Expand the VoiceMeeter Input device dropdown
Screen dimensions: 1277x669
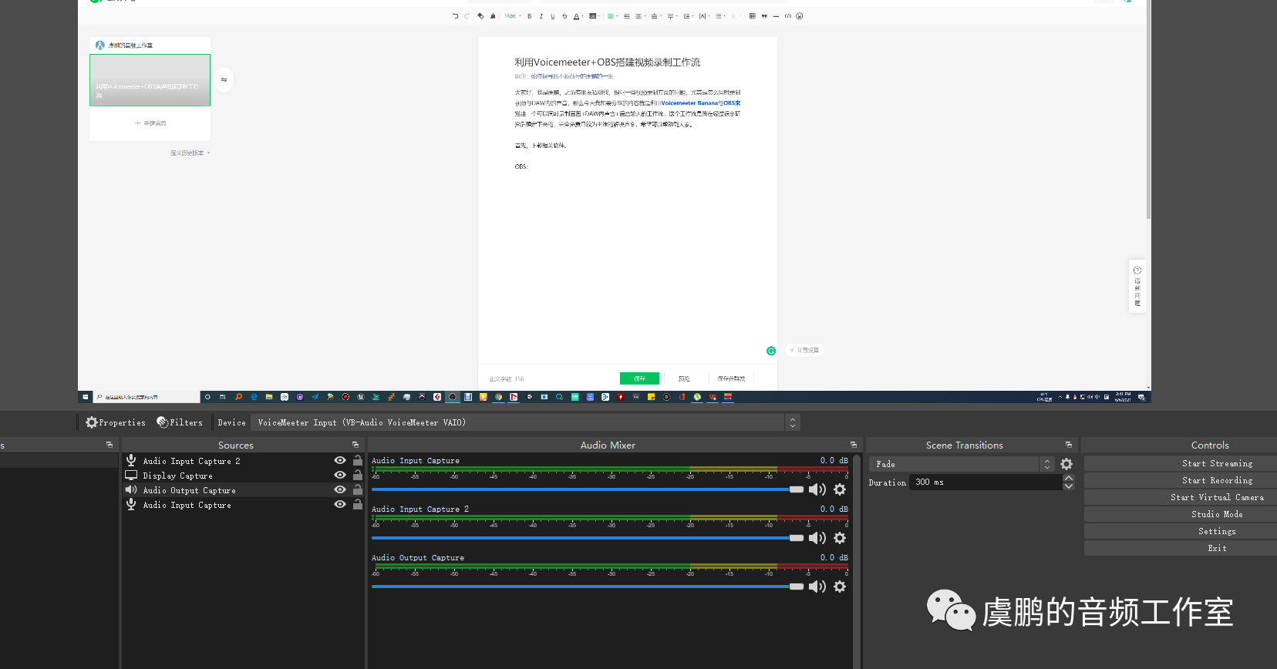tap(792, 422)
